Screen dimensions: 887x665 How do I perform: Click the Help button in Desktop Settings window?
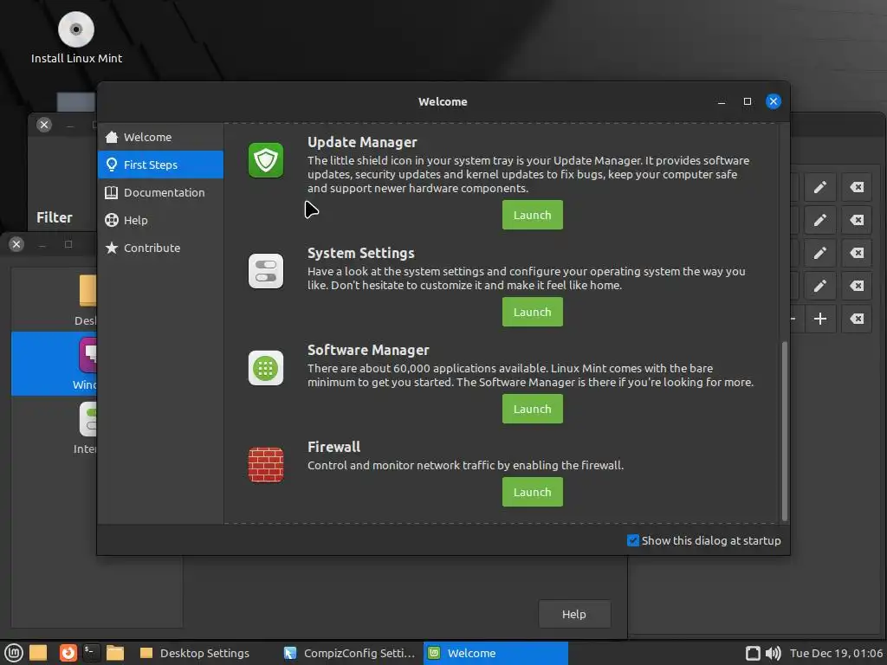(574, 614)
